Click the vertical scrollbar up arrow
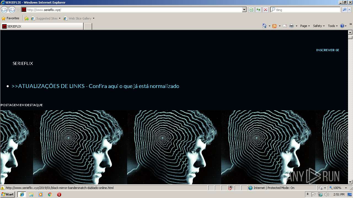Viewport: 353px width, 198px height. (350, 32)
